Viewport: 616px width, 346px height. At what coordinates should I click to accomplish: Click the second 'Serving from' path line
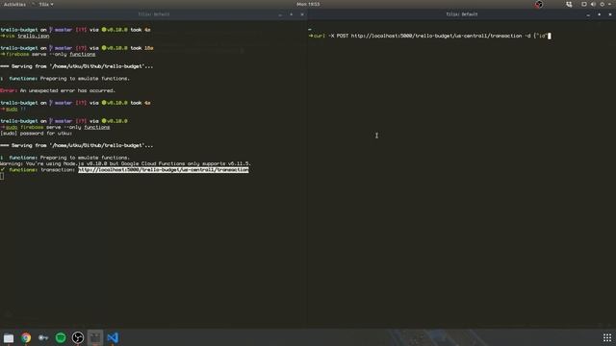[77, 145]
